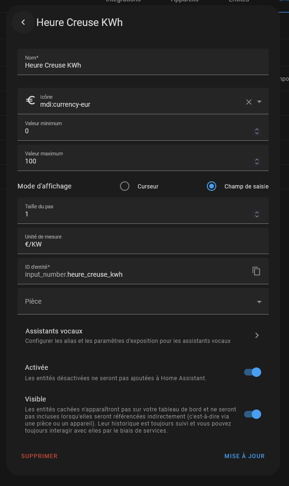Click Mise à jour button
Image resolution: width=289 pixels, height=486 pixels.
(244, 456)
